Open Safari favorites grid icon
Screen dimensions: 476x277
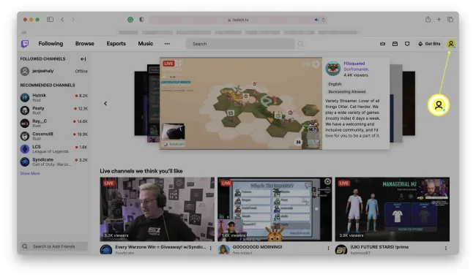point(24,32)
